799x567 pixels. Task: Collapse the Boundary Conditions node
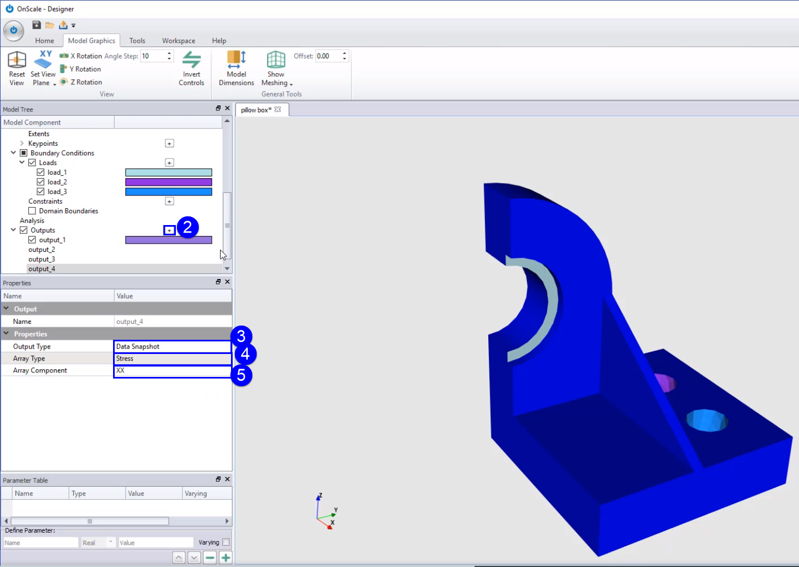[13, 153]
